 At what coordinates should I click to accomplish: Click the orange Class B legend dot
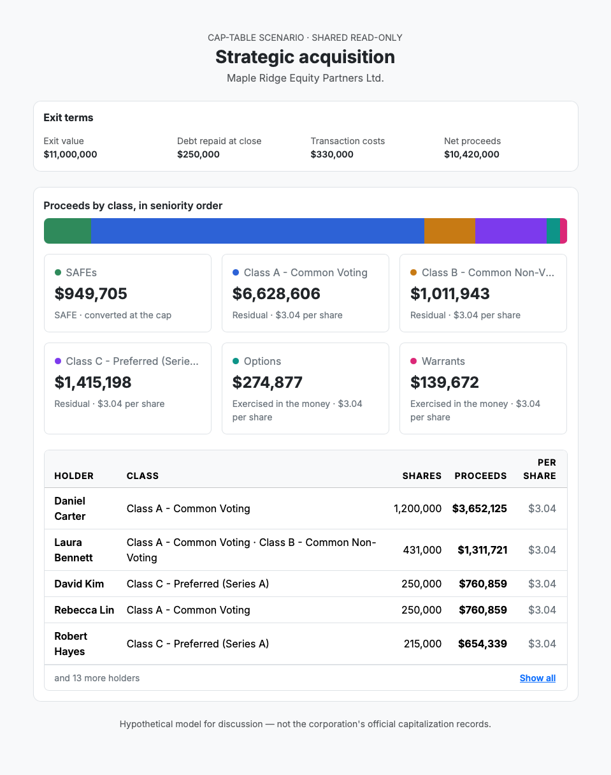[413, 272]
